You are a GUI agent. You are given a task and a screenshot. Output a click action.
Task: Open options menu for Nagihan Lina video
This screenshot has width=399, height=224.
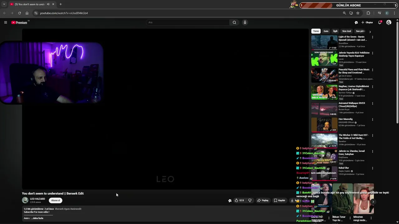click(x=373, y=87)
